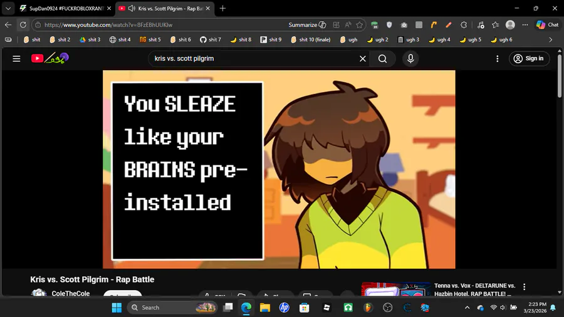The image size is (564, 317).
Task: Open the clock showing 2:23 PM
Action: [535, 308]
